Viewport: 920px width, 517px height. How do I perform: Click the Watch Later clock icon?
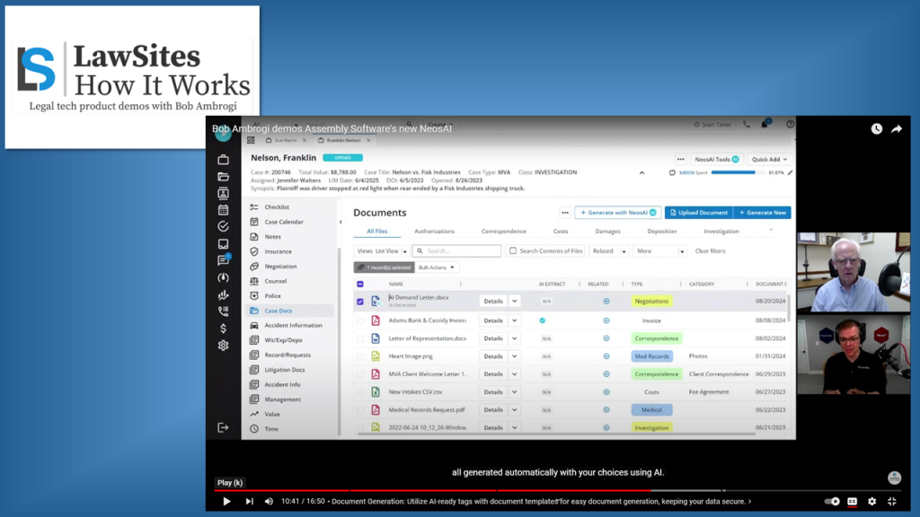tap(876, 129)
